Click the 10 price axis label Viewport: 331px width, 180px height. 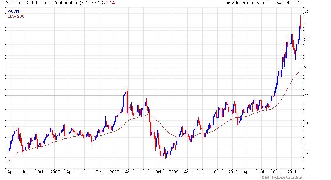coord(306,152)
